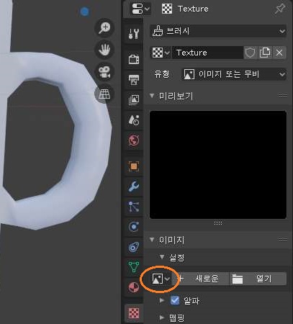
Task: Click the duplicate texture icon
Action: pyautogui.click(x=265, y=53)
